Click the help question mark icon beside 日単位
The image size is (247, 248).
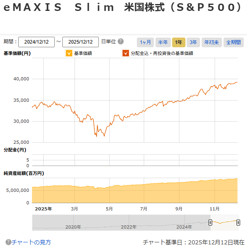121,42
